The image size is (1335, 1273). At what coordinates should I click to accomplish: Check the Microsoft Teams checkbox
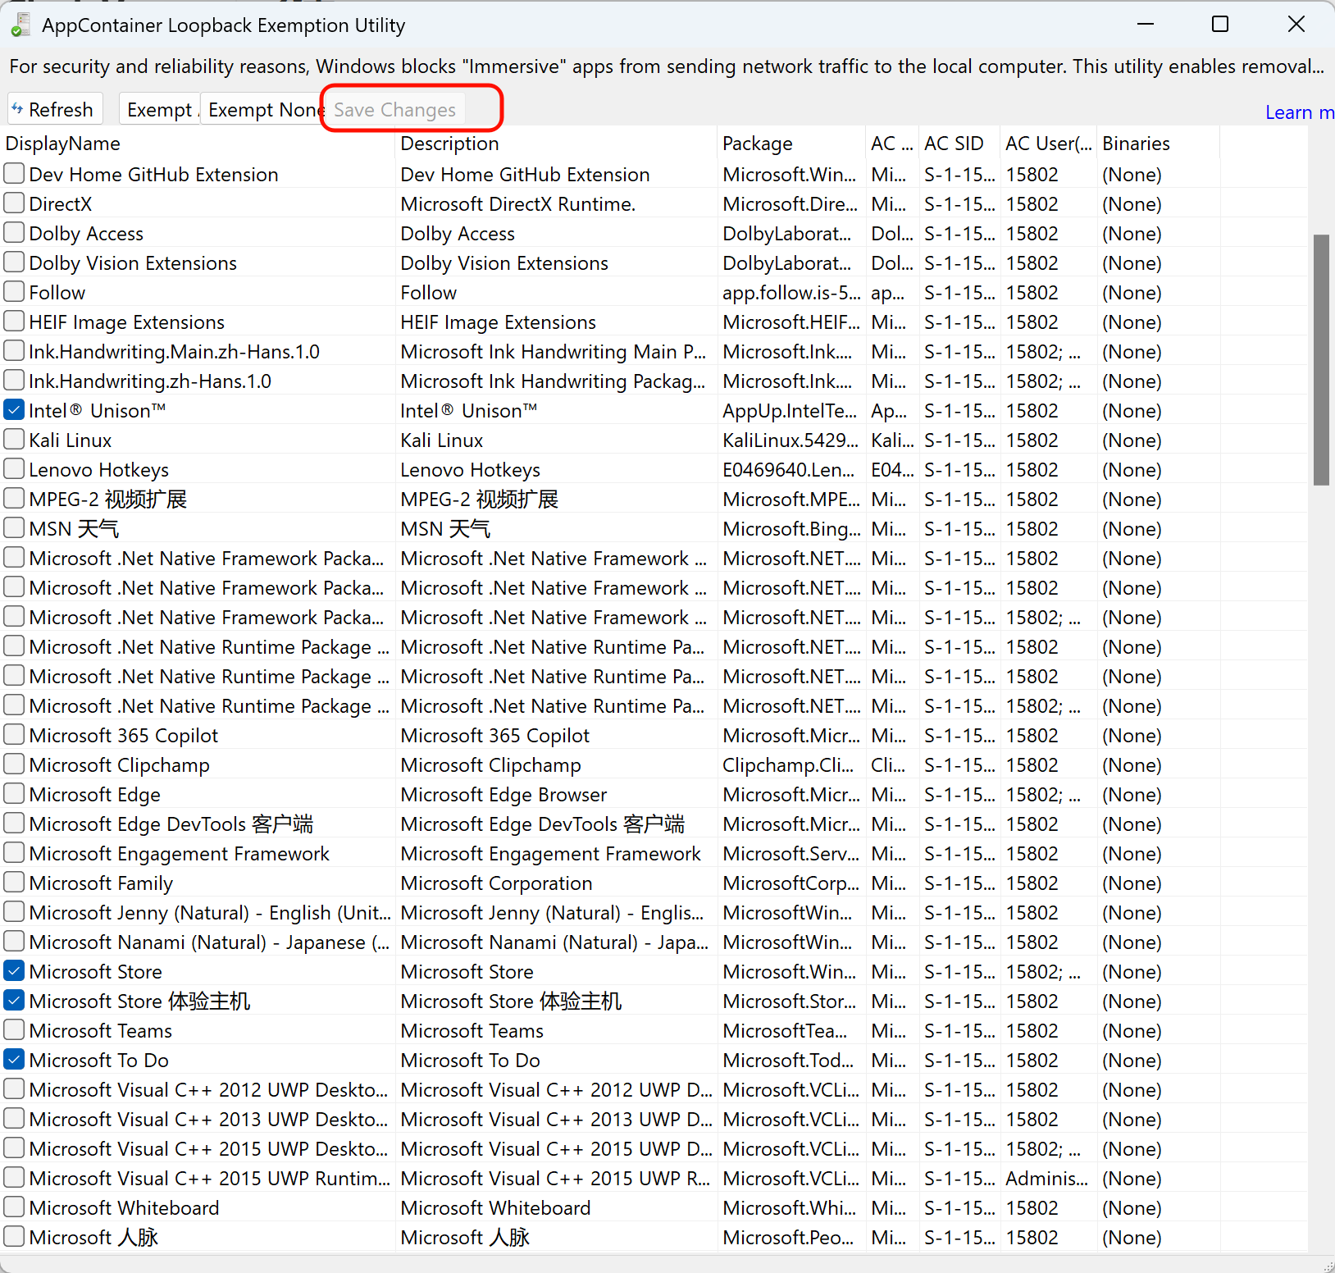[x=14, y=1030]
